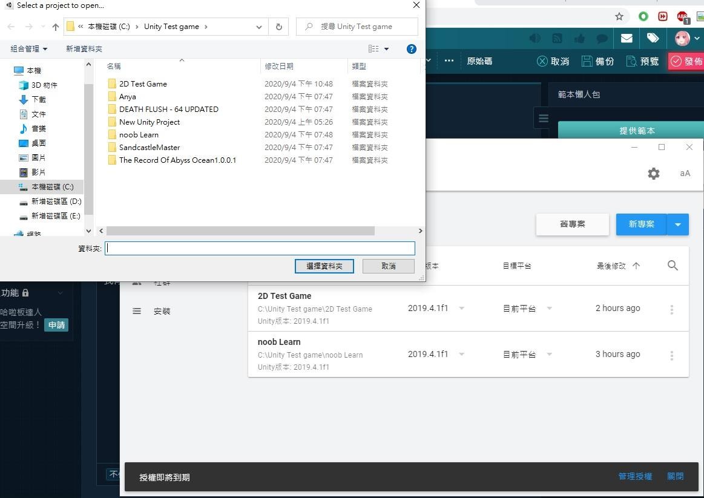Click the refresh button in the file dialog
This screenshot has width=704, height=498.
279,27
